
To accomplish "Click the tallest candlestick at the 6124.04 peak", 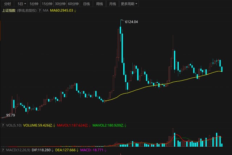I will click(120, 30).
